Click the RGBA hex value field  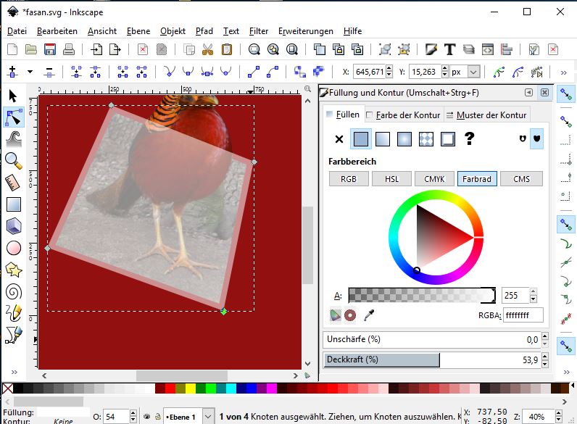(523, 315)
